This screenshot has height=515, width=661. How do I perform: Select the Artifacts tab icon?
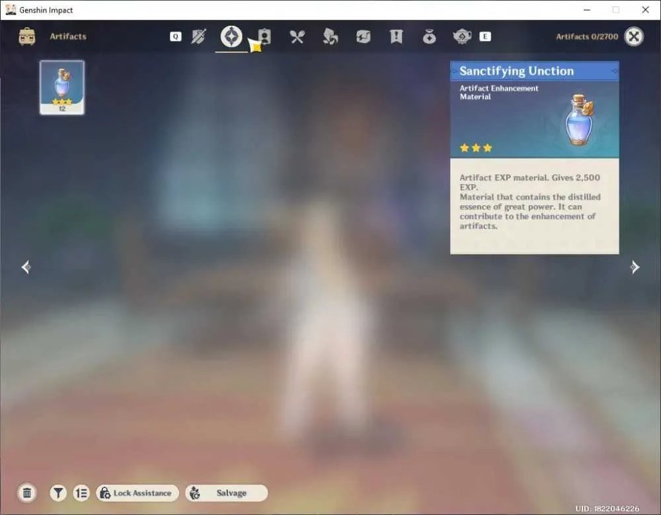point(231,36)
